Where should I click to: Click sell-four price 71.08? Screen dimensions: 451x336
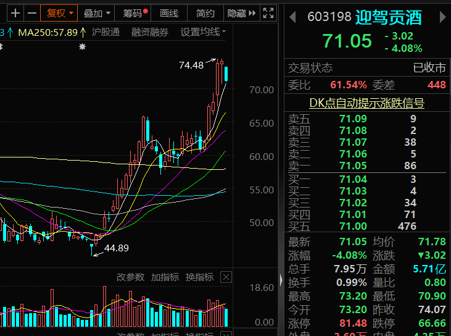coord(353,130)
